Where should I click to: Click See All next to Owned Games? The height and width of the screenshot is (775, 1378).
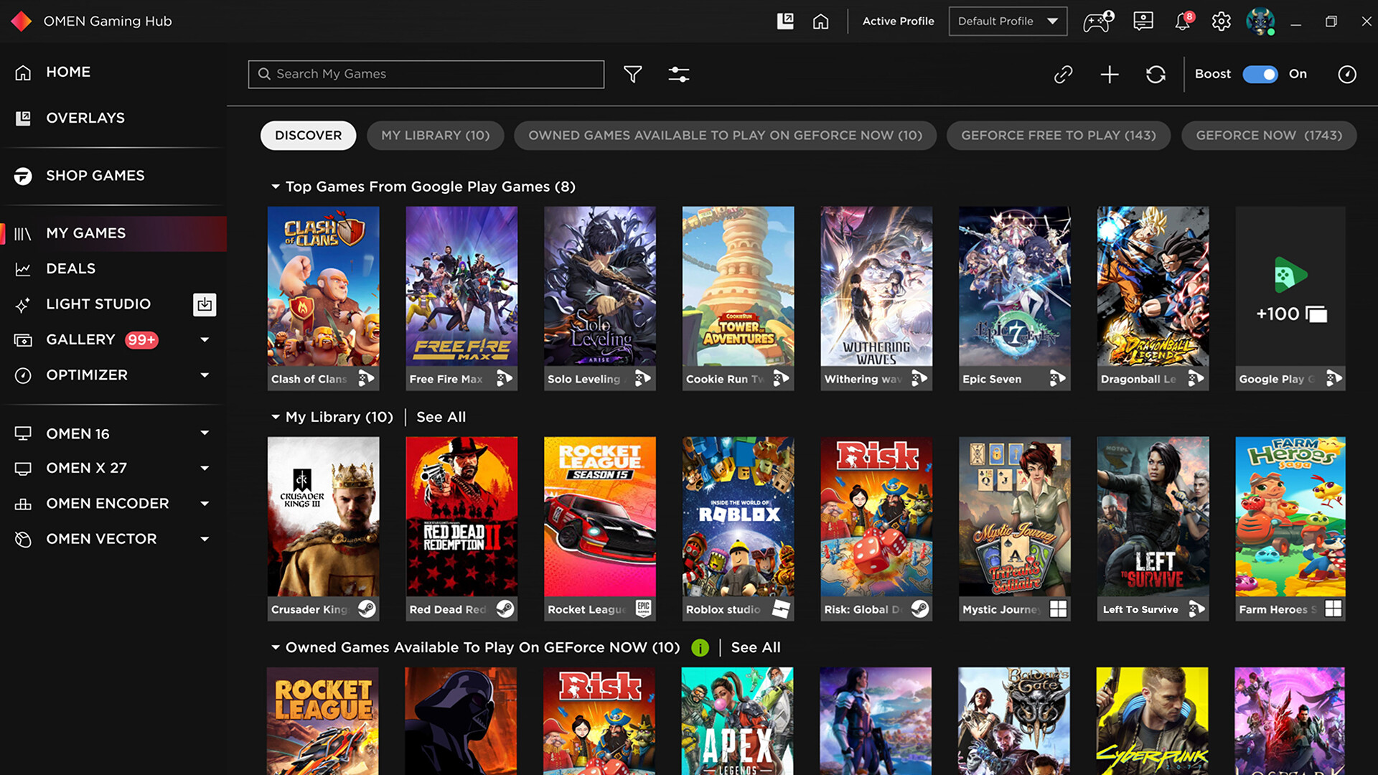pyautogui.click(x=756, y=647)
